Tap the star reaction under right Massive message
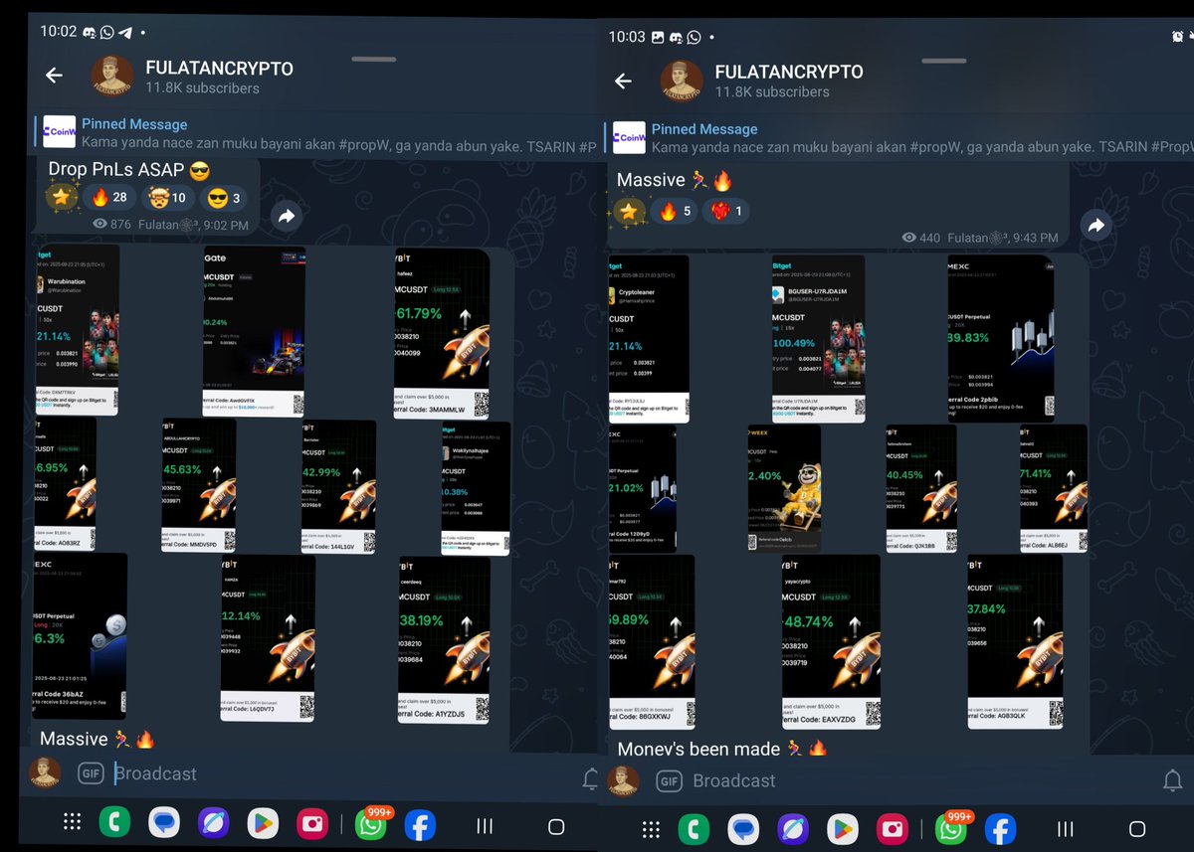The image size is (1194, 852). [629, 210]
